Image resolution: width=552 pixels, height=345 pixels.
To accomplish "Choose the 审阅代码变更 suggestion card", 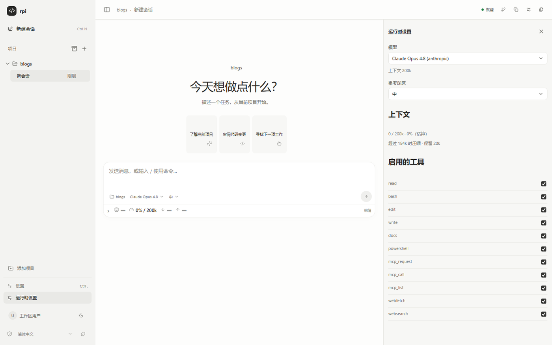I will tap(234, 134).
